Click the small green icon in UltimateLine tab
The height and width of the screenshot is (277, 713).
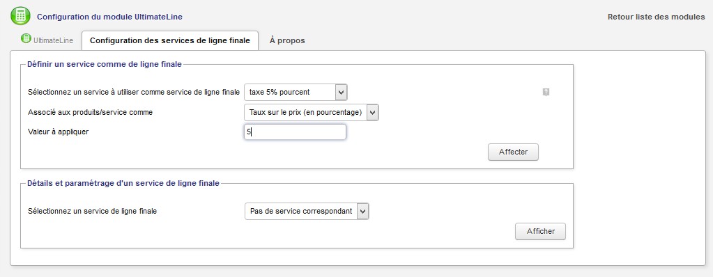[x=26, y=38]
